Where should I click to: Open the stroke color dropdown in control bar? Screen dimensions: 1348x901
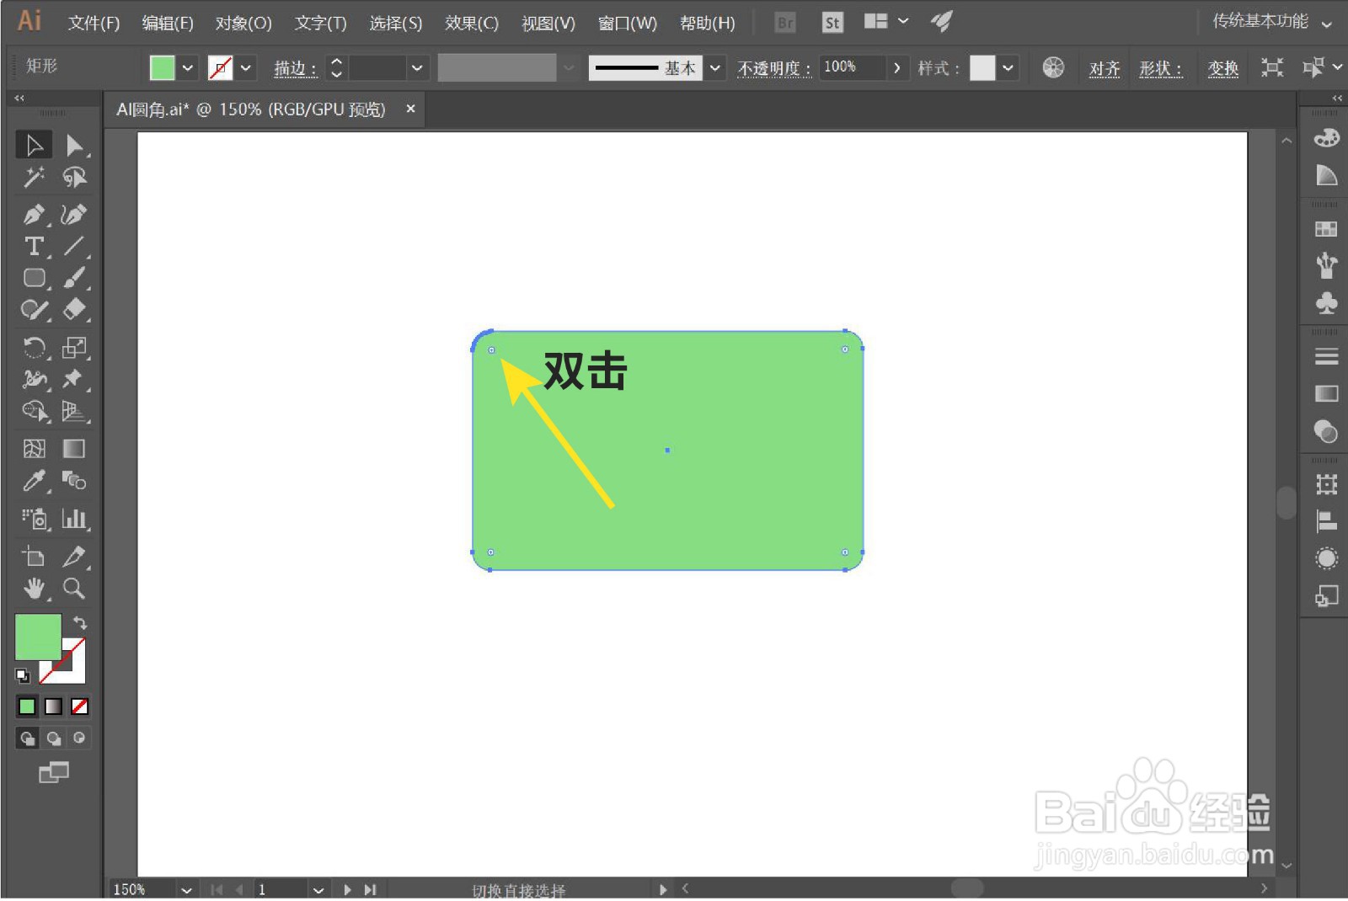tap(246, 67)
